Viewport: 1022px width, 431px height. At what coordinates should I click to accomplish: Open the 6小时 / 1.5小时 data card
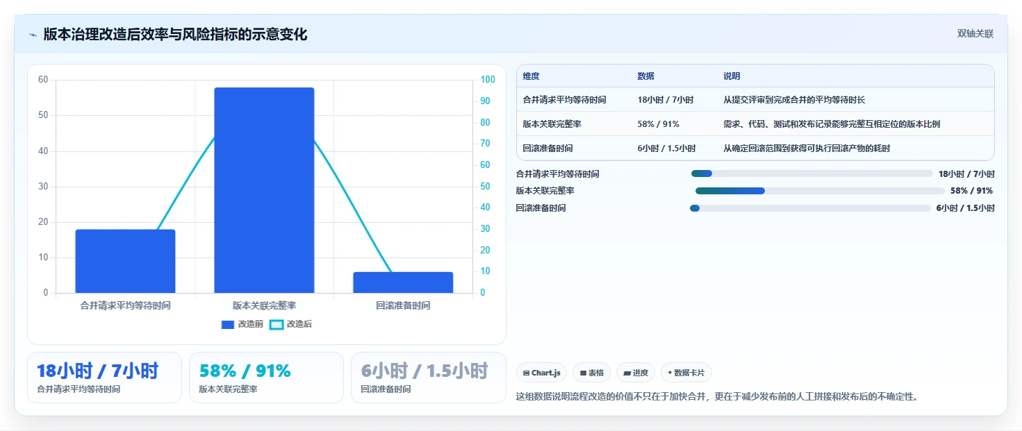tap(429, 378)
